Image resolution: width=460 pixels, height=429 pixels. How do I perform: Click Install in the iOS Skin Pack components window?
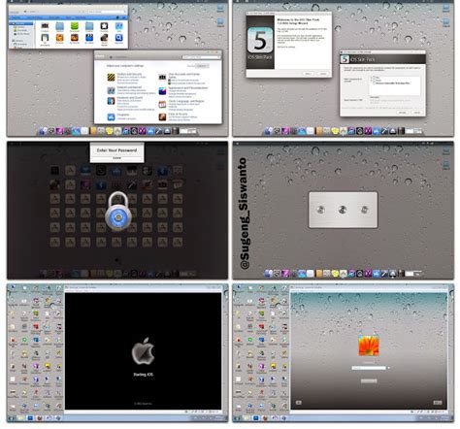[402, 113]
